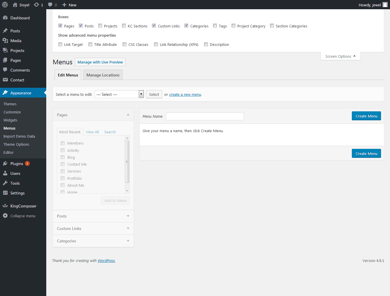Collapse the Screen Options panel
Image resolution: width=390 pixels, height=296 pixels.
click(x=340, y=56)
